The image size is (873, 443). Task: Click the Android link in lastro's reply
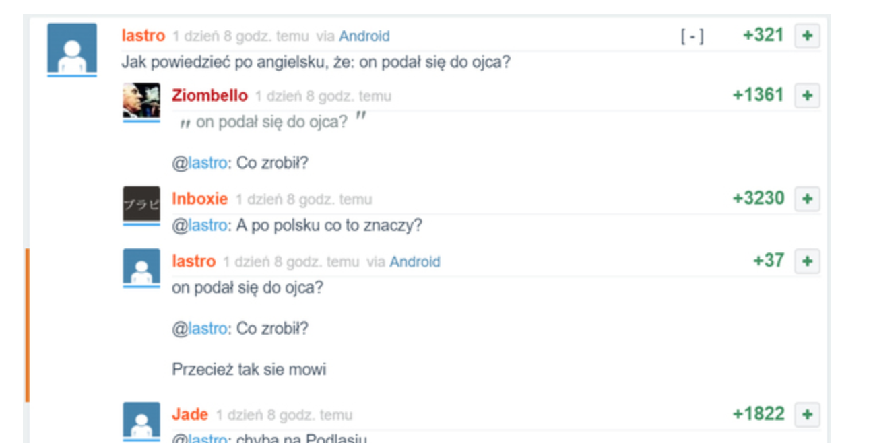coord(414,261)
